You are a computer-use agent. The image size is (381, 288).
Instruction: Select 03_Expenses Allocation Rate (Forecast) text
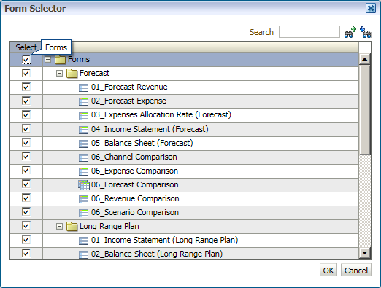tap(161, 114)
